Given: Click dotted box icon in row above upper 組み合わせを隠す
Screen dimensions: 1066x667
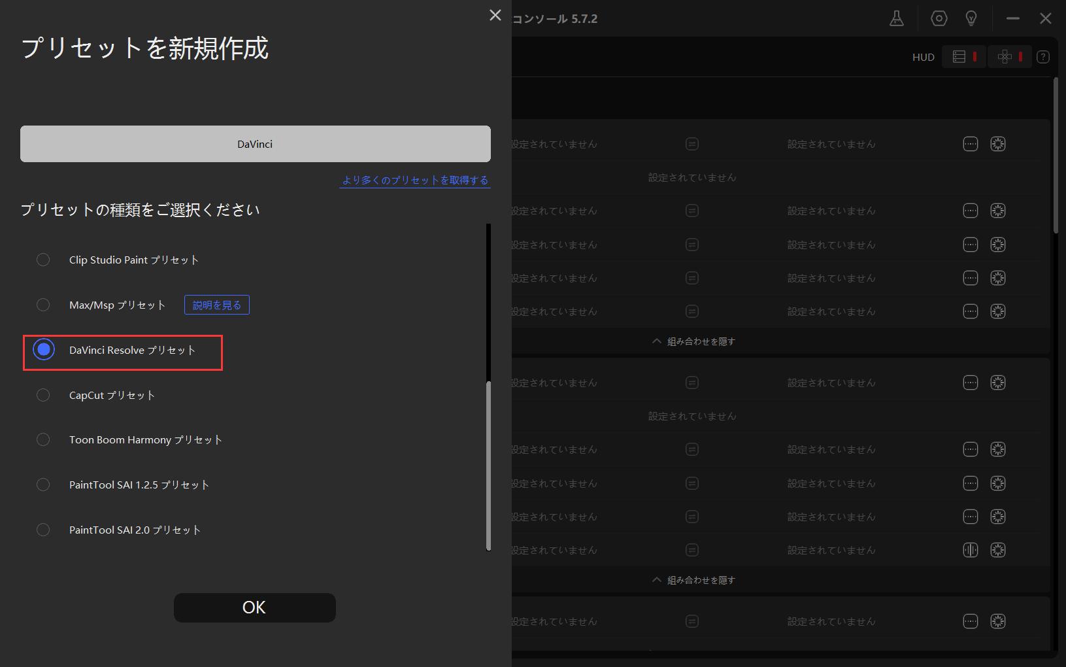Looking at the screenshot, I should (x=971, y=311).
